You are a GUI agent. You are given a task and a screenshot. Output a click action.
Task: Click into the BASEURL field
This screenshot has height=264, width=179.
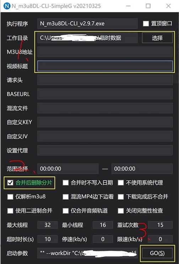(105, 94)
